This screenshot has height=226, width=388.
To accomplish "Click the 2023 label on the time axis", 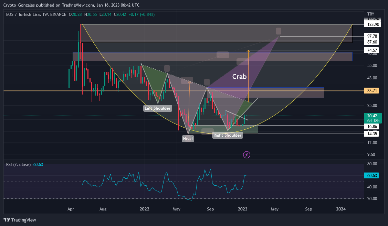I will pos(242,209).
